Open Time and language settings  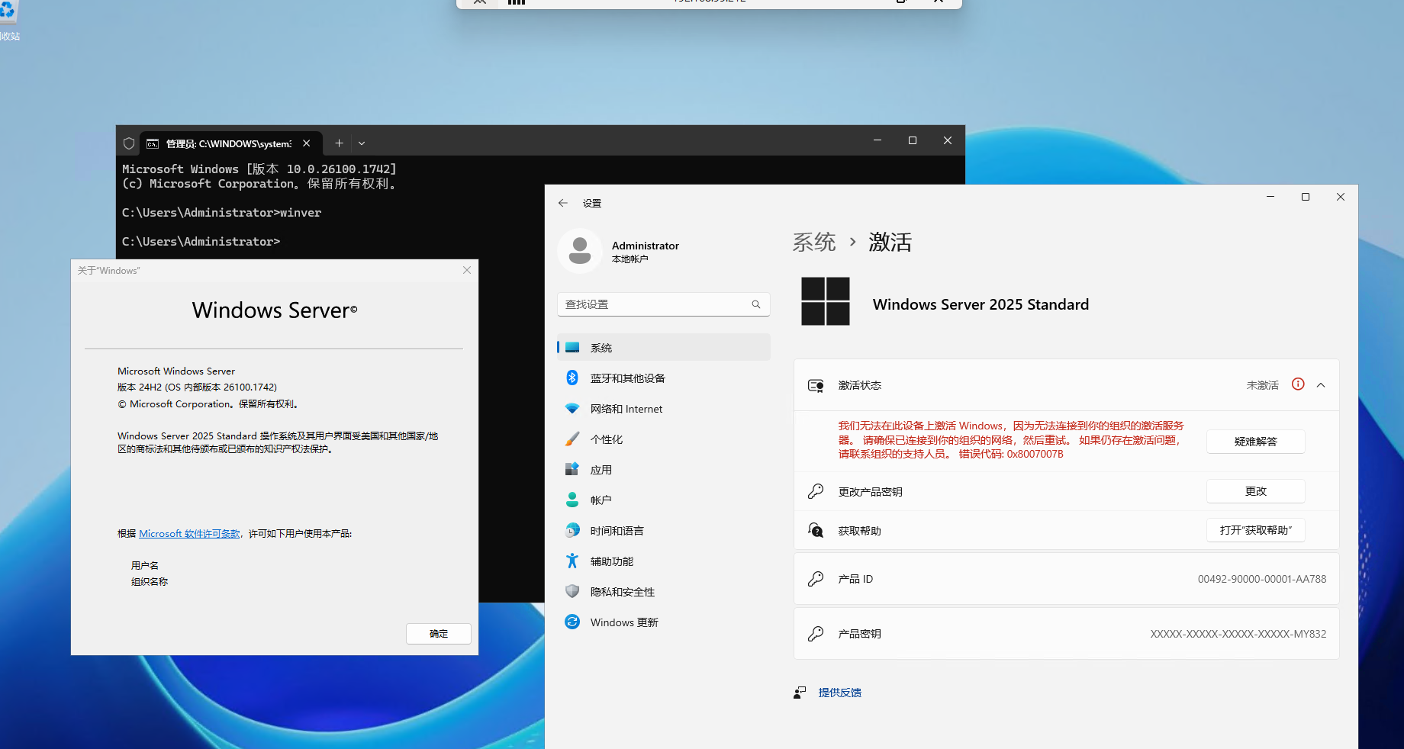[617, 531]
